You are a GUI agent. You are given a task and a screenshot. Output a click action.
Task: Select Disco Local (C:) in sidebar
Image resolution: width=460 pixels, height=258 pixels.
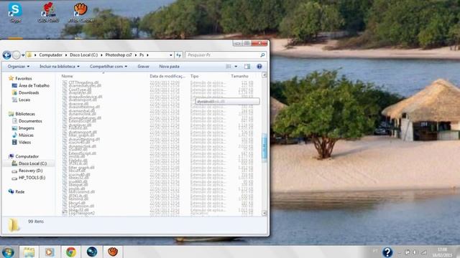point(32,163)
